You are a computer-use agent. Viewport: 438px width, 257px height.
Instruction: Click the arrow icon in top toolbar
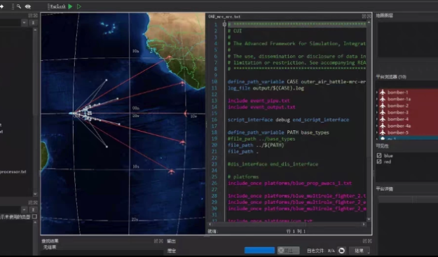[x=1, y=6]
